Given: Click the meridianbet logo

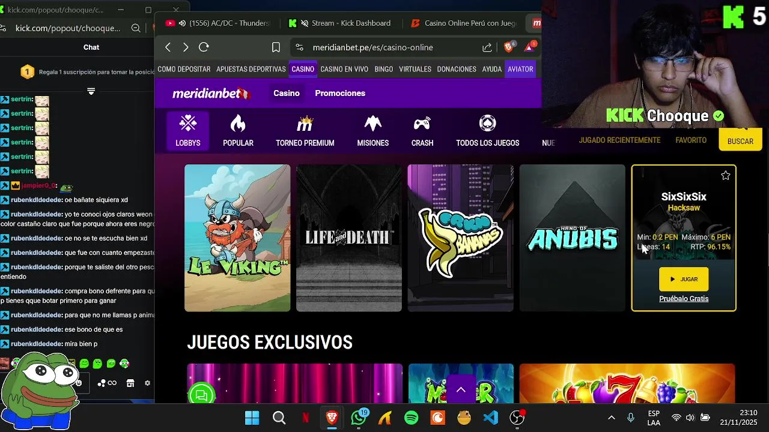Looking at the screenshot, I should point(211,94).
